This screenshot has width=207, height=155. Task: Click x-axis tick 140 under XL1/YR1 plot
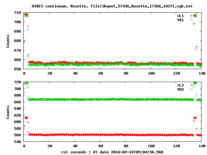coord(202,73)
